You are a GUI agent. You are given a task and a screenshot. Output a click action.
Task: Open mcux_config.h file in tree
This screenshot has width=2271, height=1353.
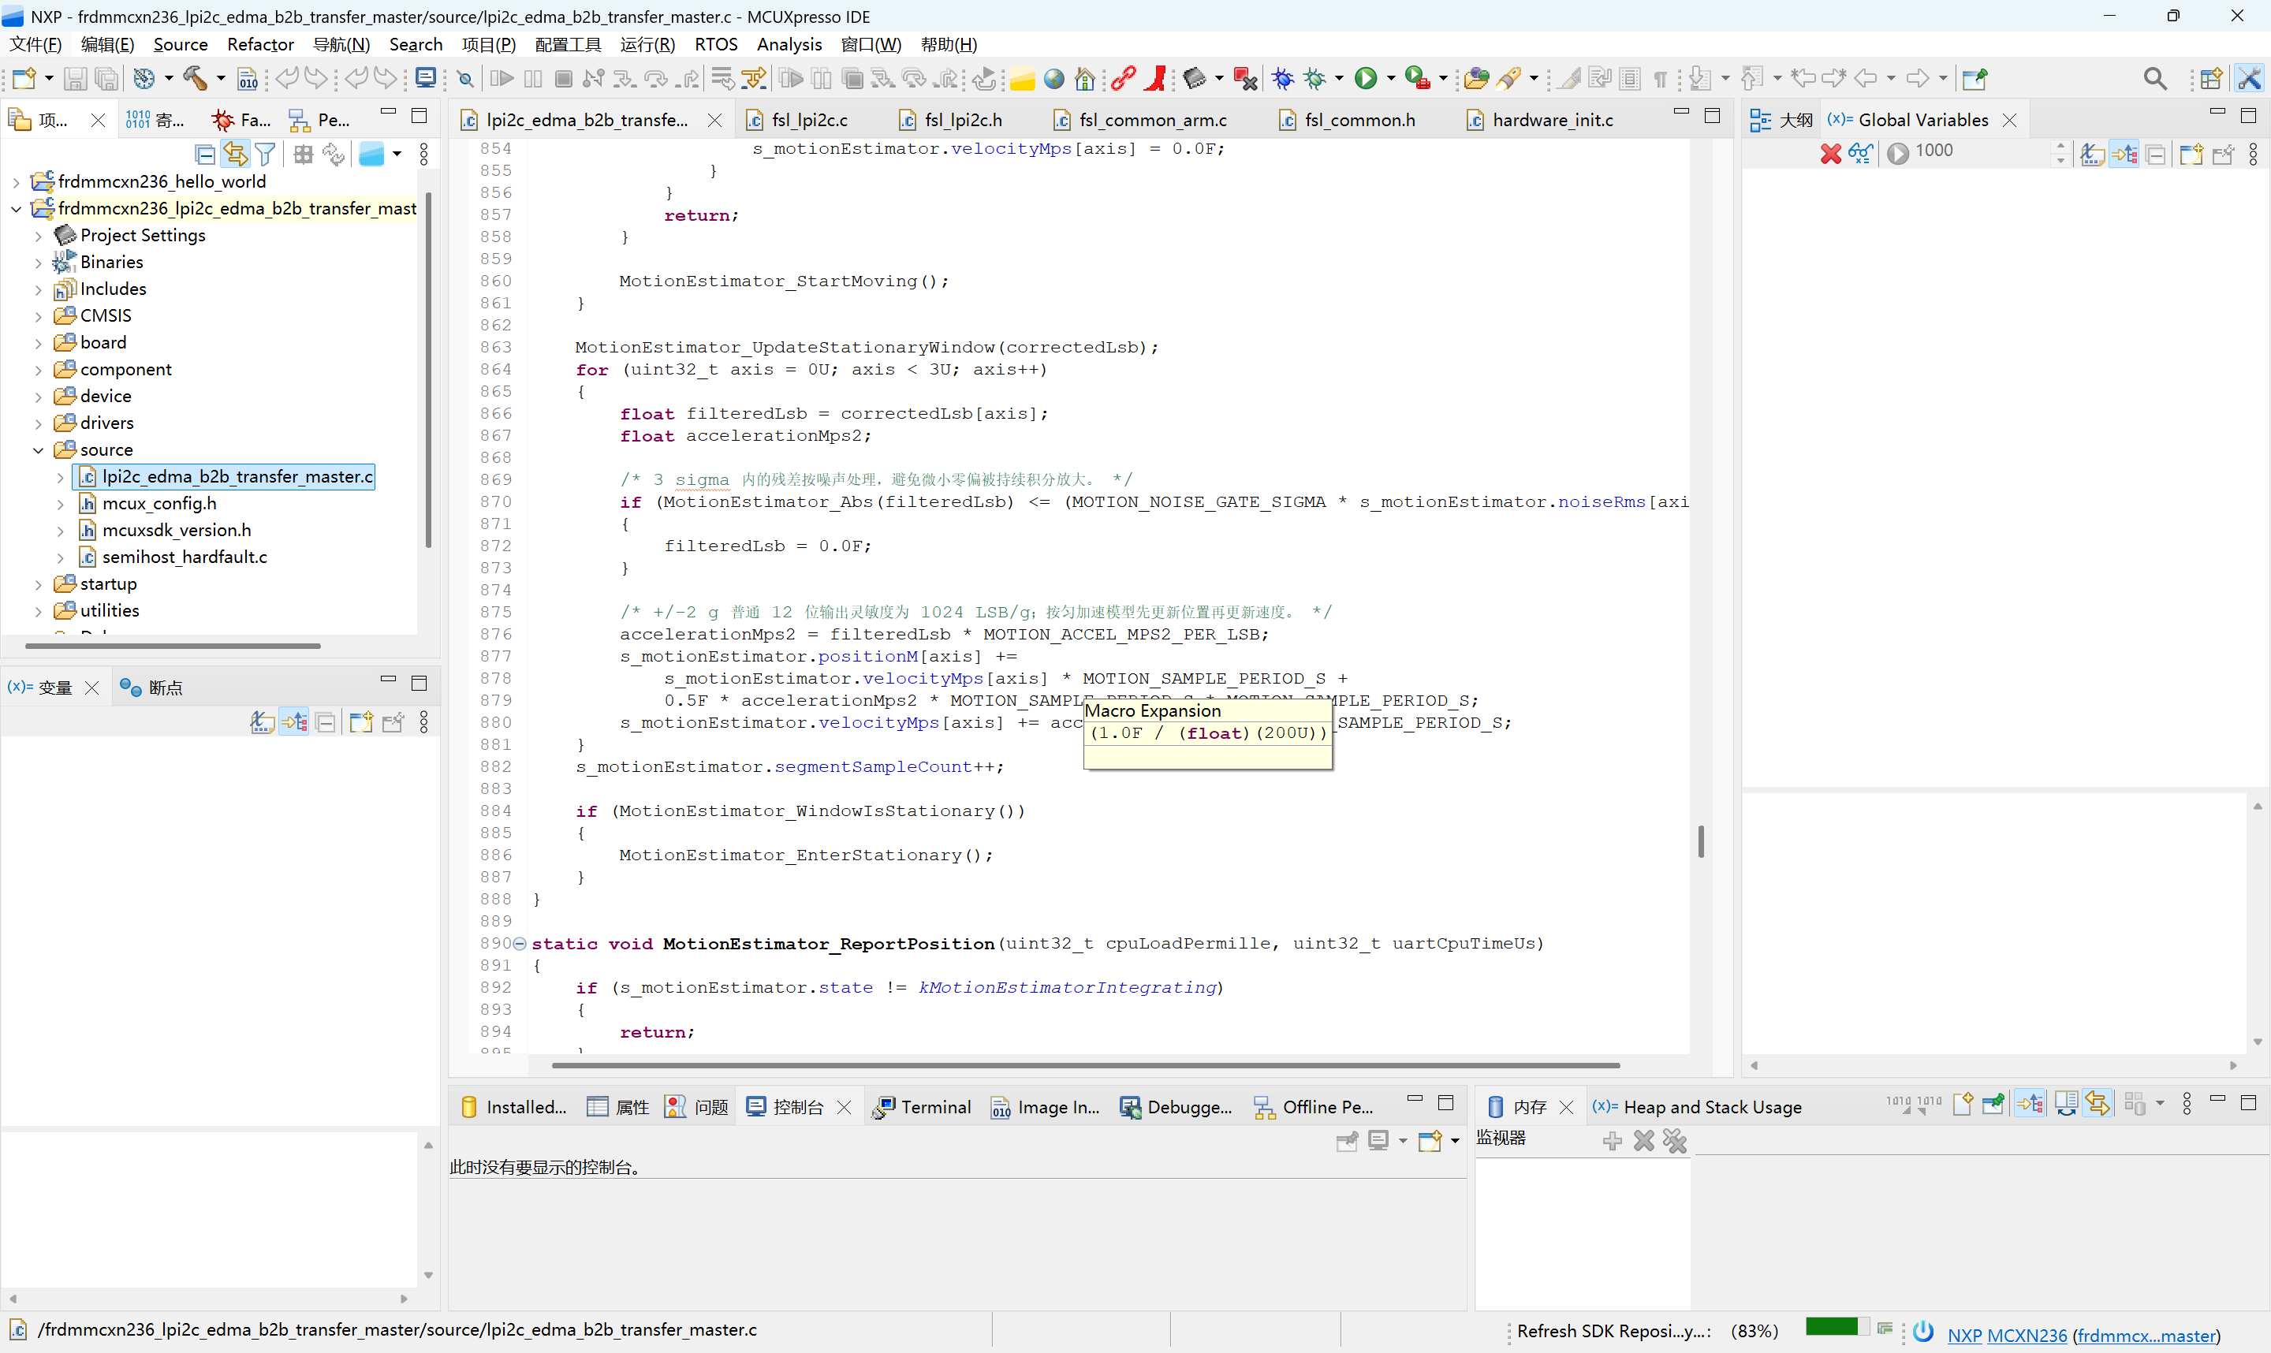[x=158, y=503]
